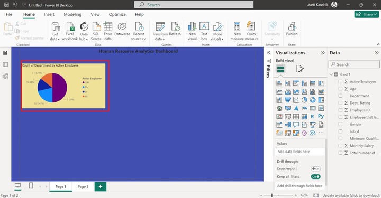This screenshot has width=381, height=198.
Task: Open Dataverse connector
Action: point(122,29)
